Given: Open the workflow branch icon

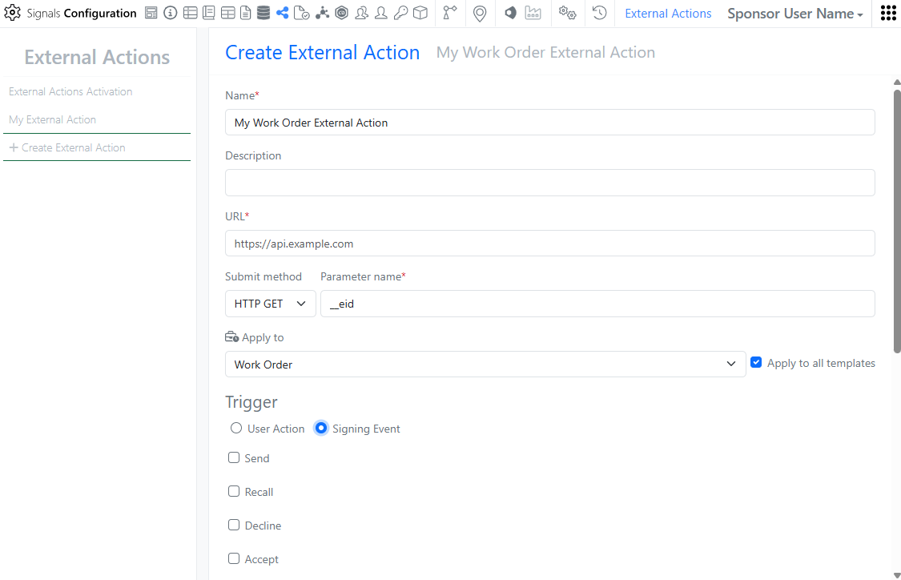Looking at the screenshot, I should 450,13.
